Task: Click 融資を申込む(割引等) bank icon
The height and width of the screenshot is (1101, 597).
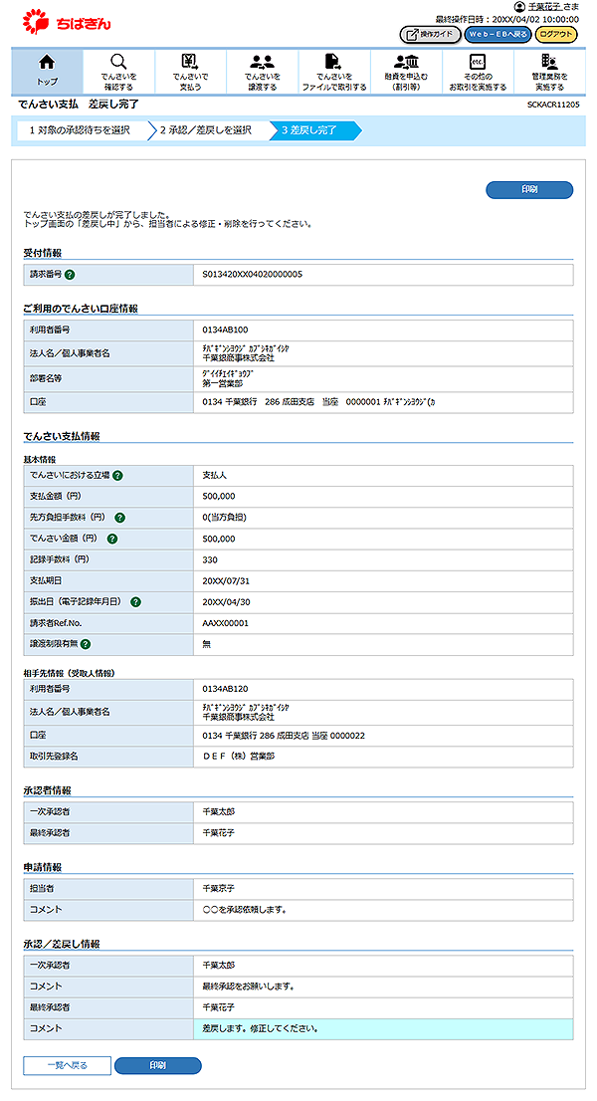Action: coord(405,70)
